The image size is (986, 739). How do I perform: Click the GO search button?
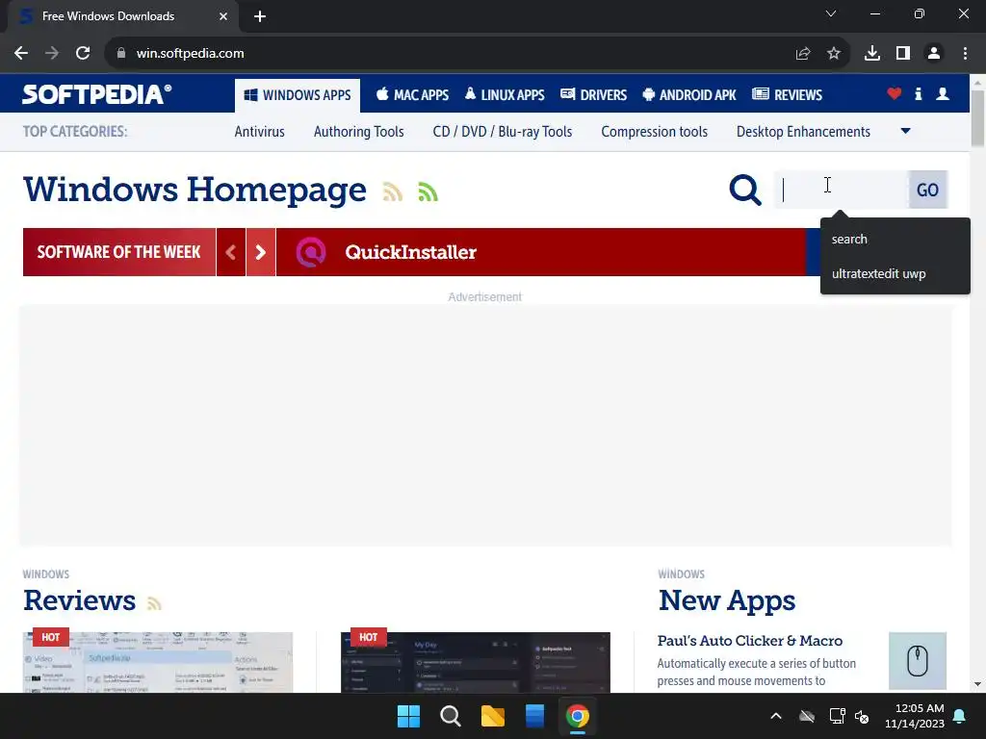[927, 190]
